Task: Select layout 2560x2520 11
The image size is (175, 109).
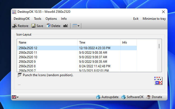Action: pyautogui.click(x=77, y=53)
